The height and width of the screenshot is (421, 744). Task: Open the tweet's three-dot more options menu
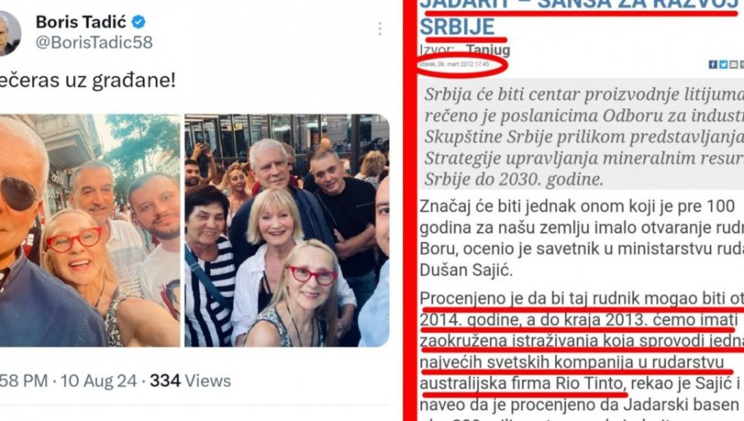(379, 29)
